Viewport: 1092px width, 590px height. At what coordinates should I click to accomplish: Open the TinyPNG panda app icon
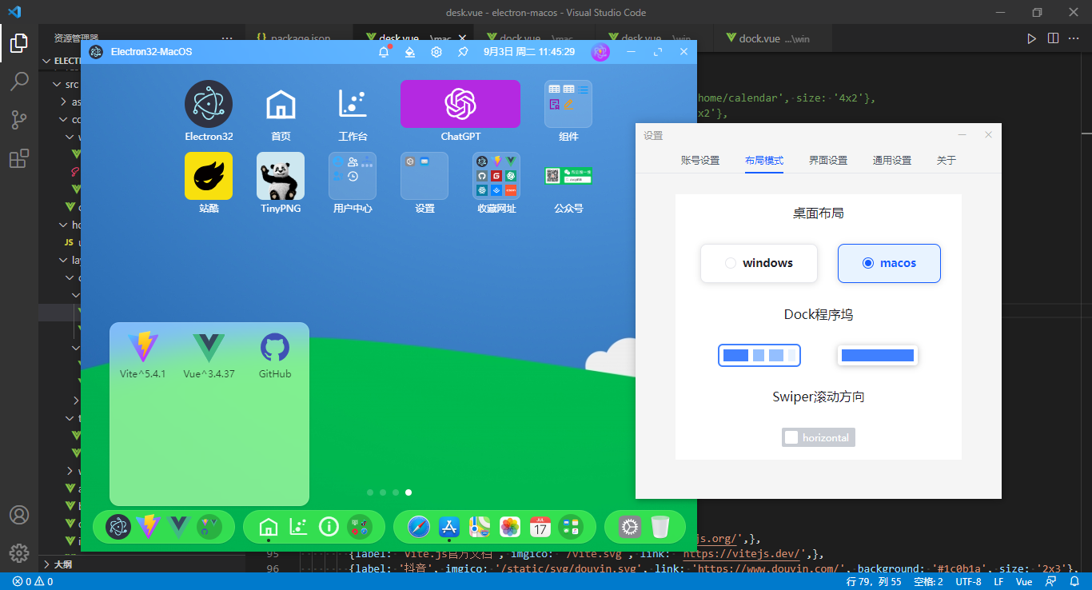pos(280,176)
